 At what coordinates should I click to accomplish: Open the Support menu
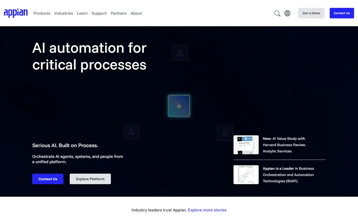point(99,13)
